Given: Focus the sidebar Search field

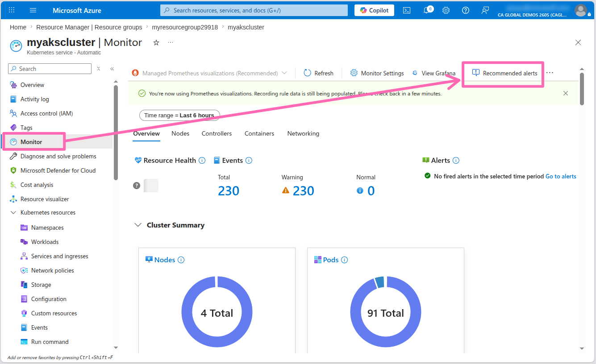Looking at the screenshot, I should [x=50, y=69].
